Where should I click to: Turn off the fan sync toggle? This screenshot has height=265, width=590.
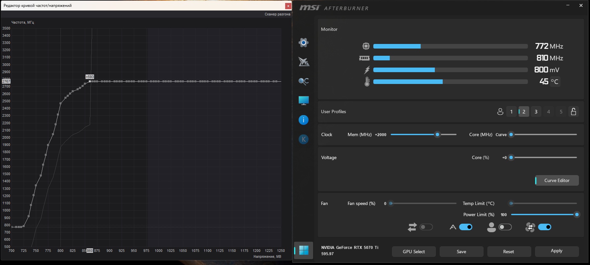[545, 227]
